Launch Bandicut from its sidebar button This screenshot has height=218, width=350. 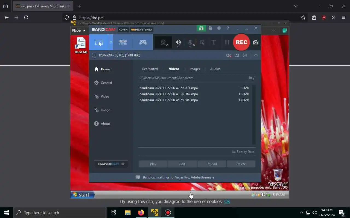[111, 164]
